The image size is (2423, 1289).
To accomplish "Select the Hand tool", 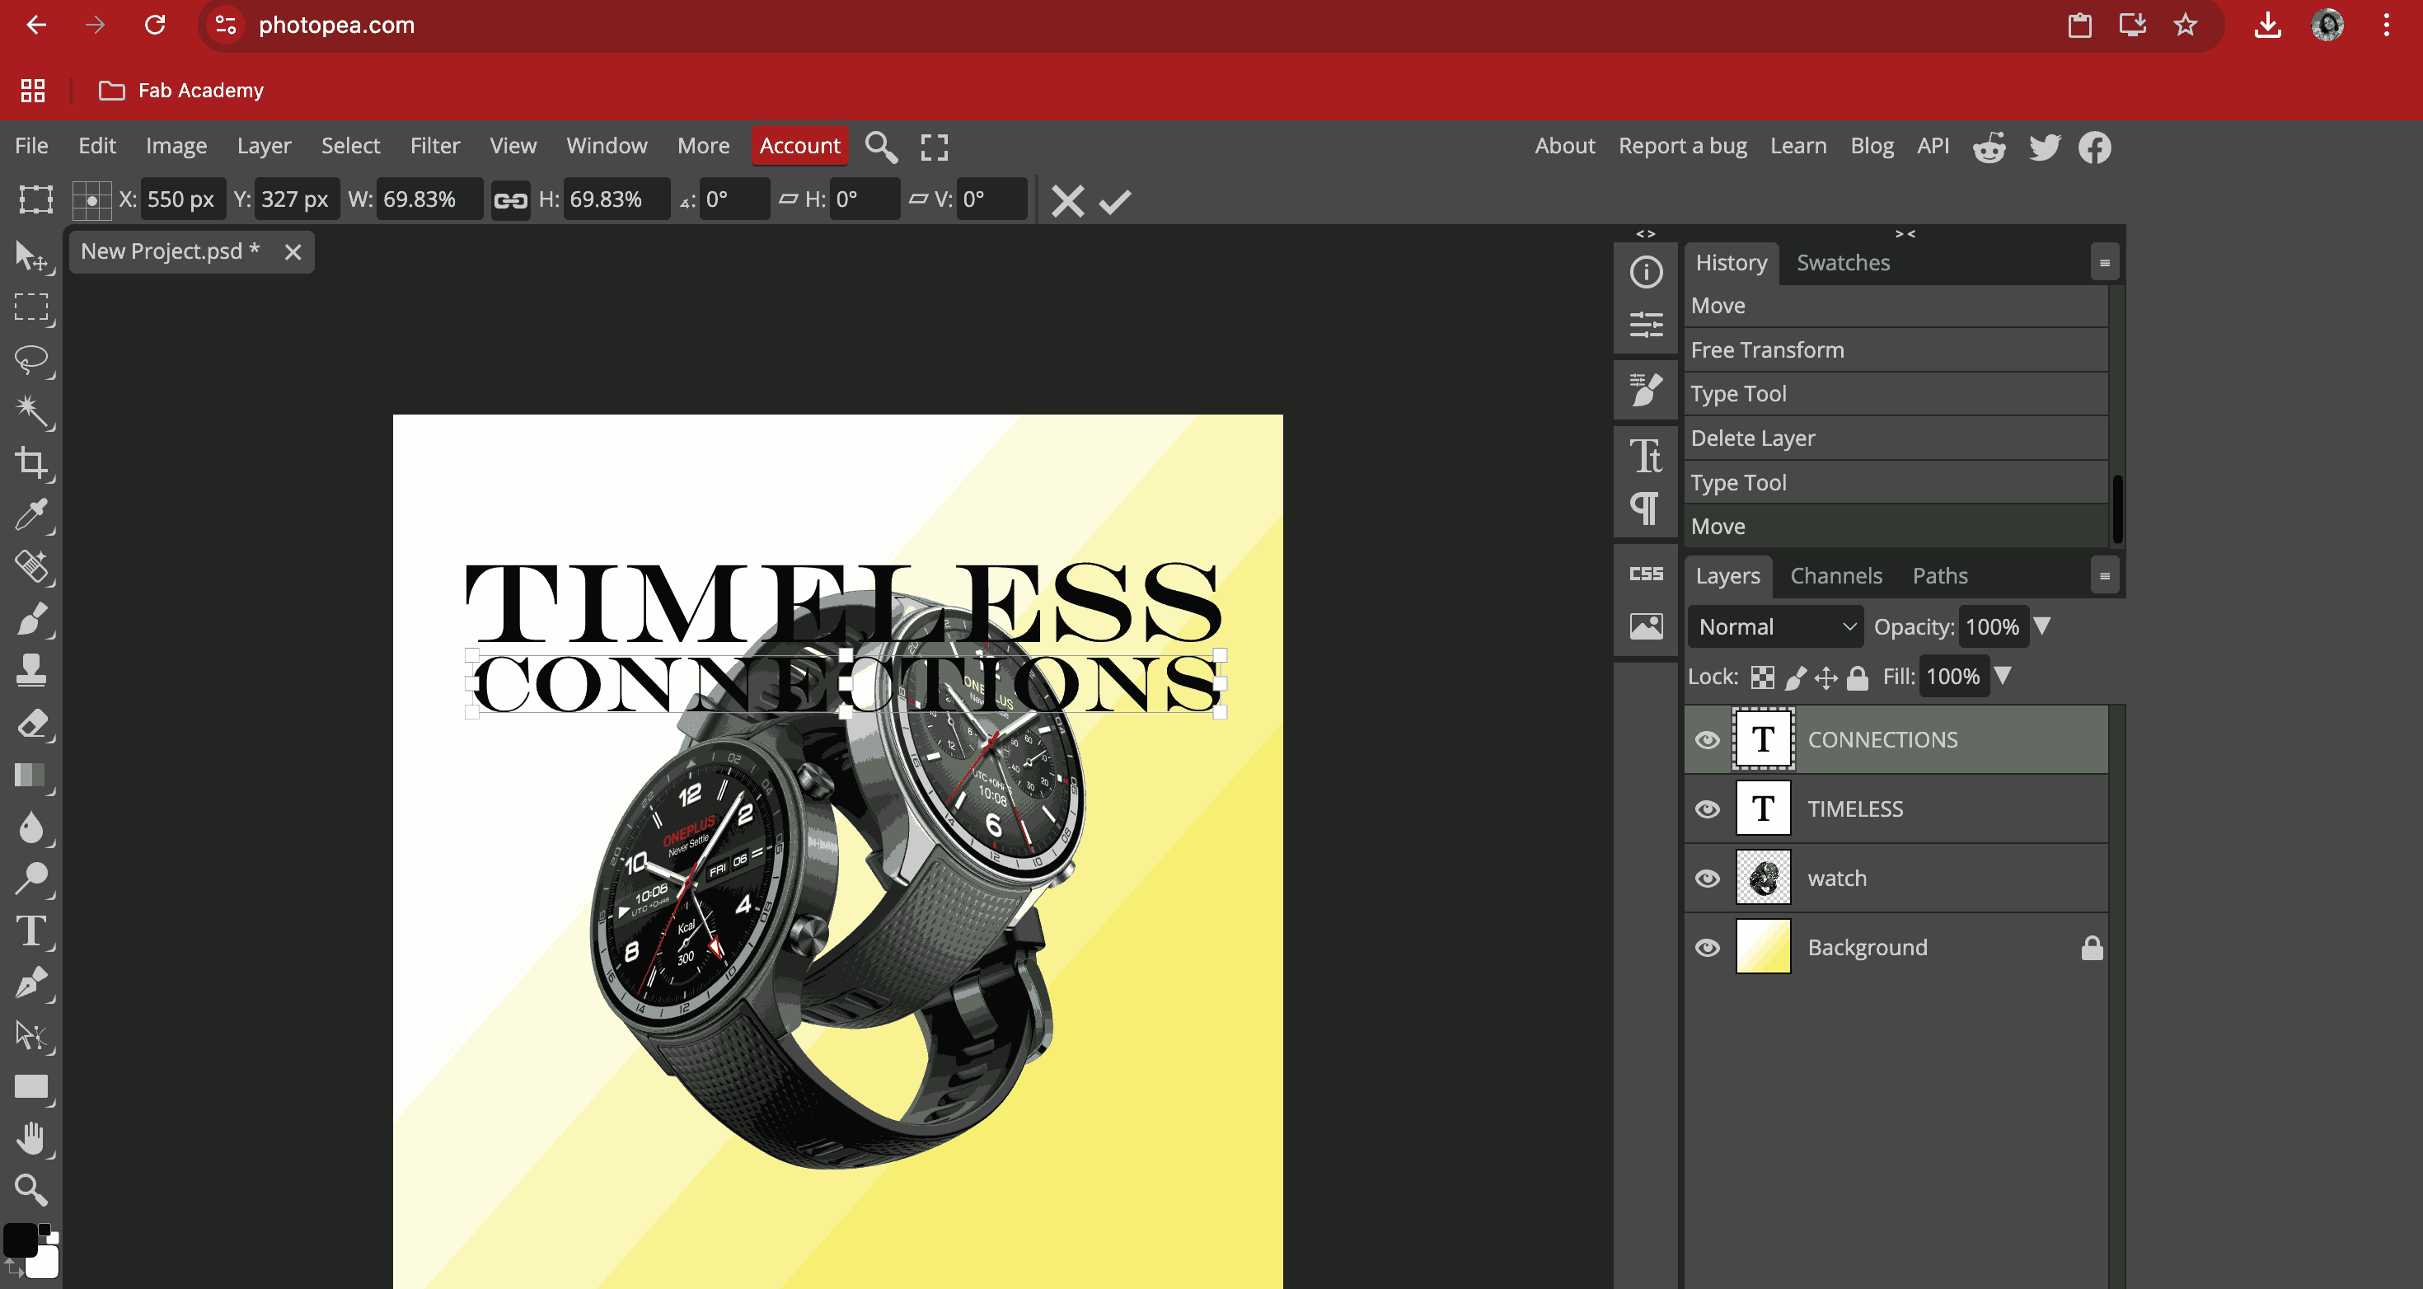I will 31,1137.
